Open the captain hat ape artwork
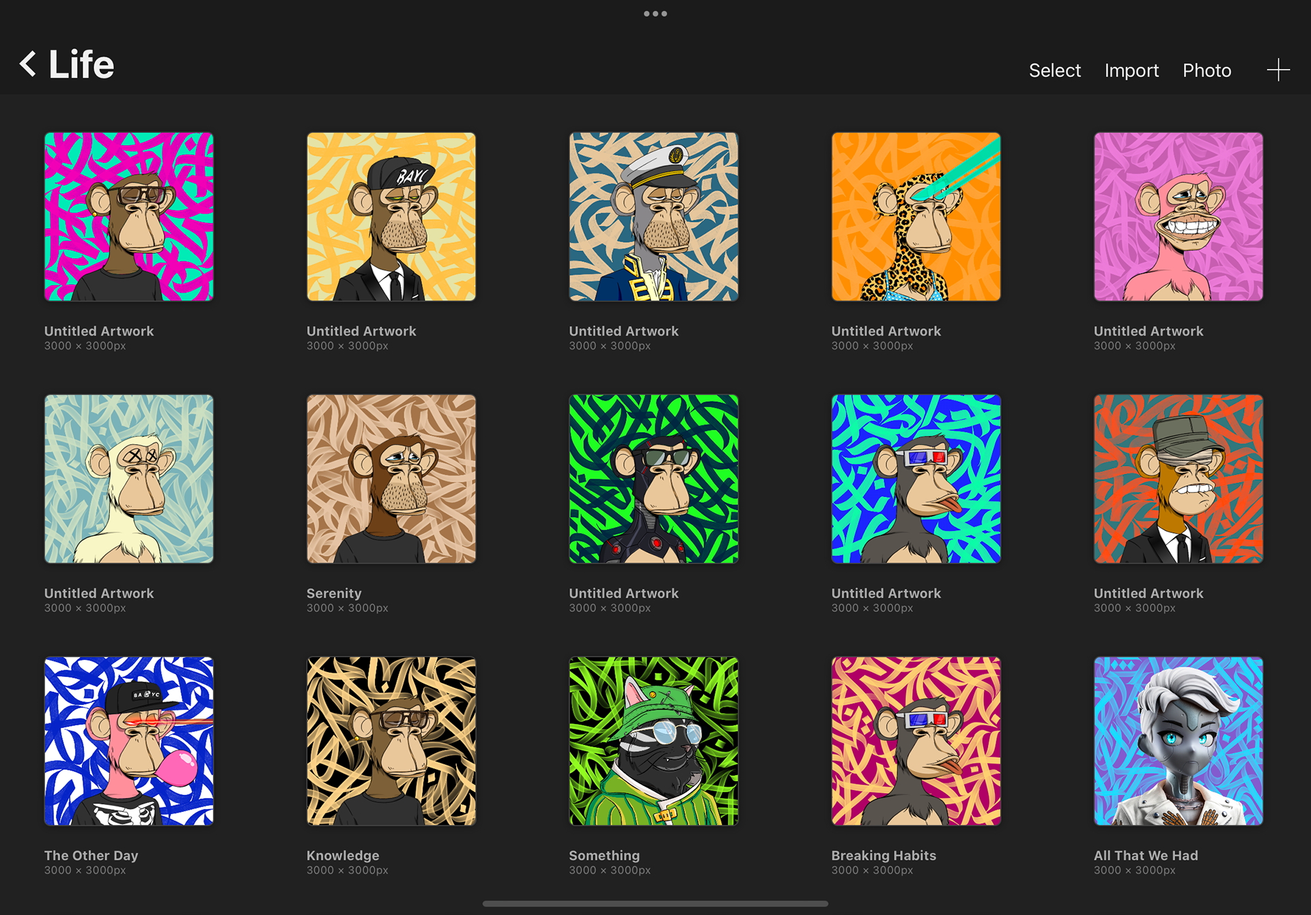The width and height of the screenshot is (1311, 915). (653, 217)
